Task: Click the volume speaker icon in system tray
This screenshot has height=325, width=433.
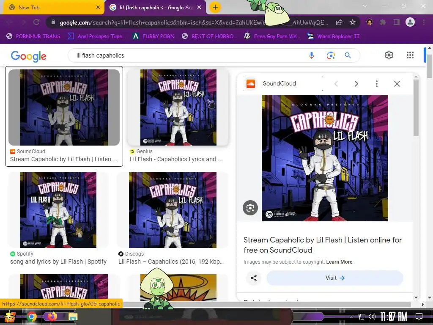Action: [372, 317]
